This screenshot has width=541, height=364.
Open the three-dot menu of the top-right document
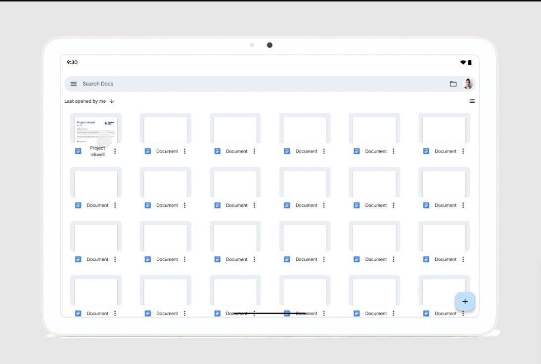[x=463, y=151]
